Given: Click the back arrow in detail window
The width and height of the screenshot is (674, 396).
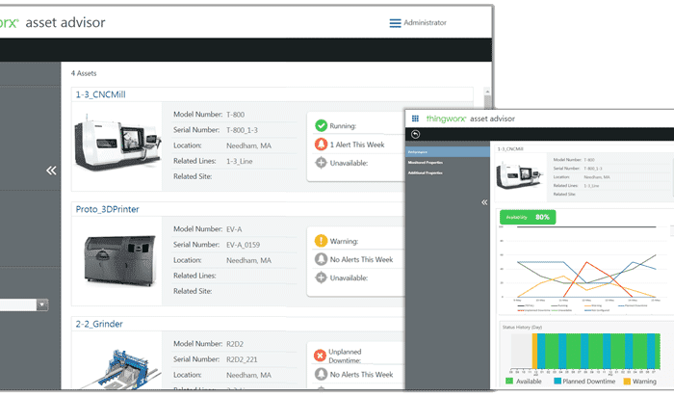Looking at the screenshot, I should pyautogui.click(x=415, y=134).
